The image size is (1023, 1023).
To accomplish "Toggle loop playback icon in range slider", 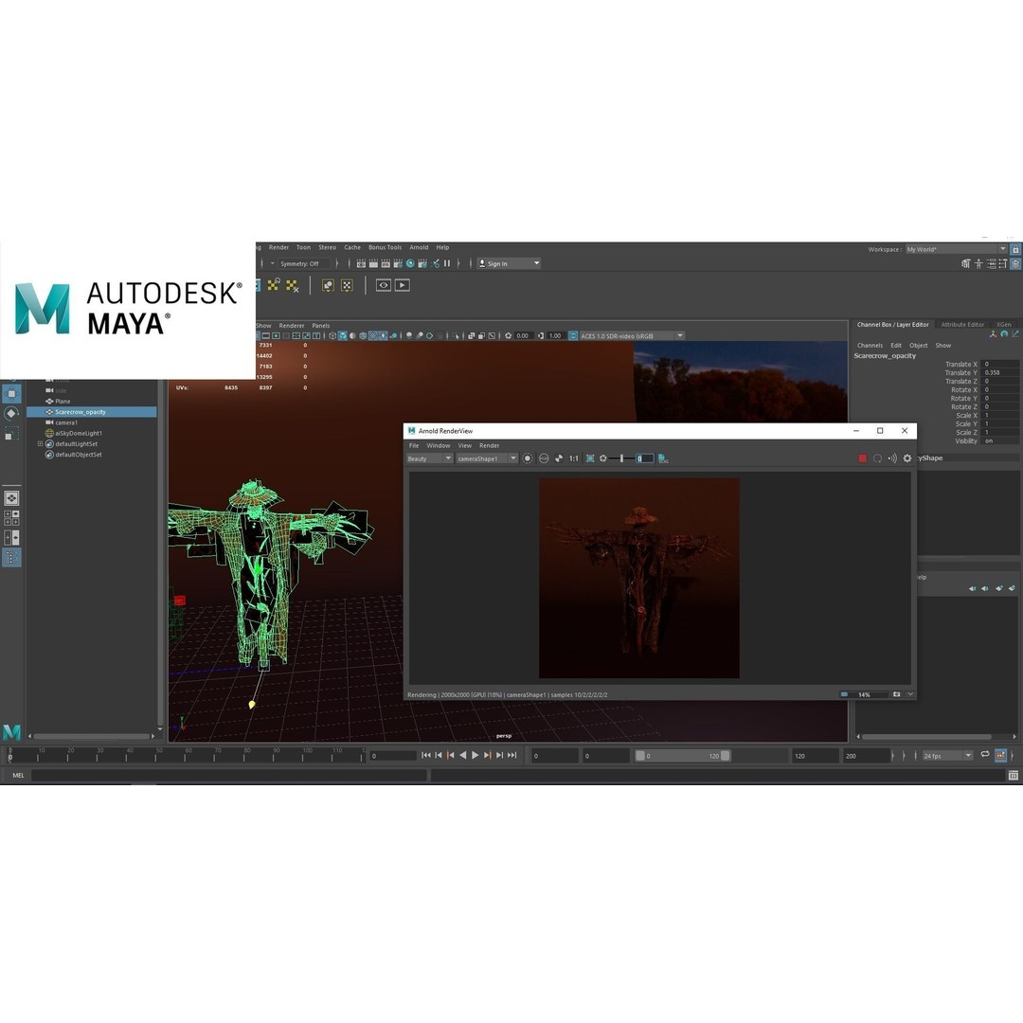I will (x=985, y=756).
